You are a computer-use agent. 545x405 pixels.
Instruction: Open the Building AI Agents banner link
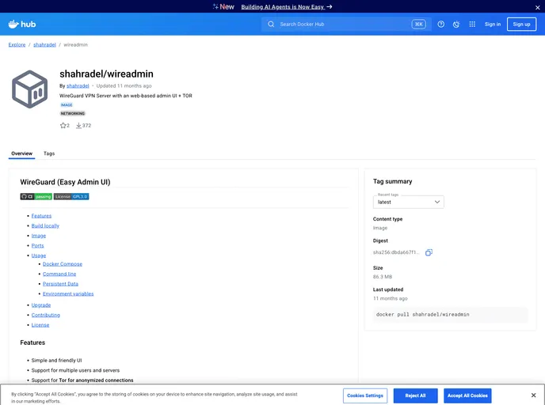tap(287, 7)
